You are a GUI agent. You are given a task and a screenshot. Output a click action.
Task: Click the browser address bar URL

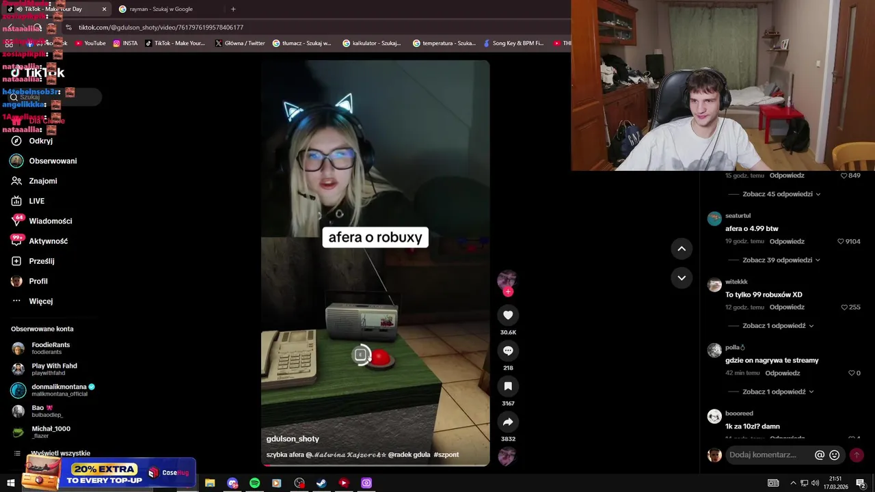coord(161,27)
